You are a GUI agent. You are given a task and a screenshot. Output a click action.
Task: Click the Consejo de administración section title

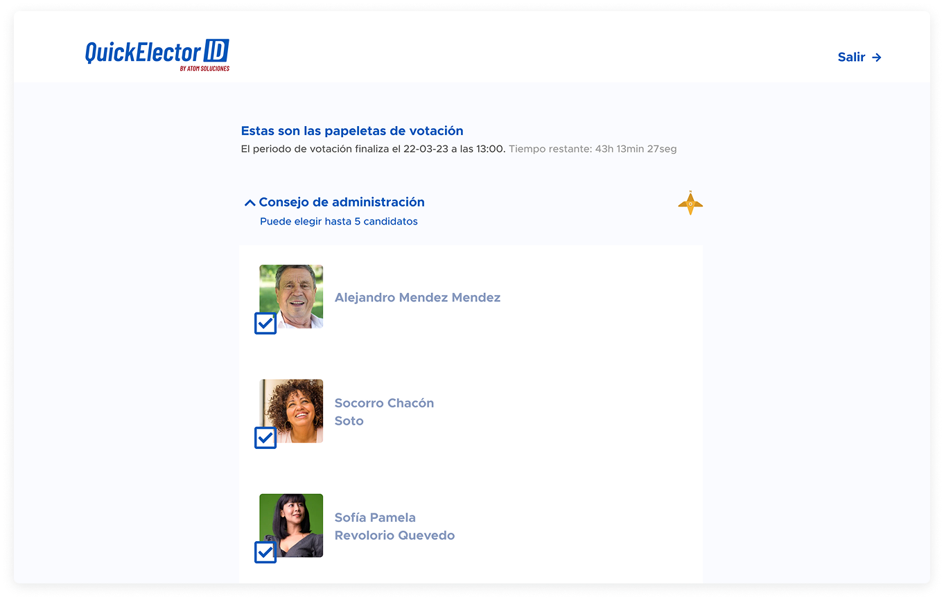[341, 202]
